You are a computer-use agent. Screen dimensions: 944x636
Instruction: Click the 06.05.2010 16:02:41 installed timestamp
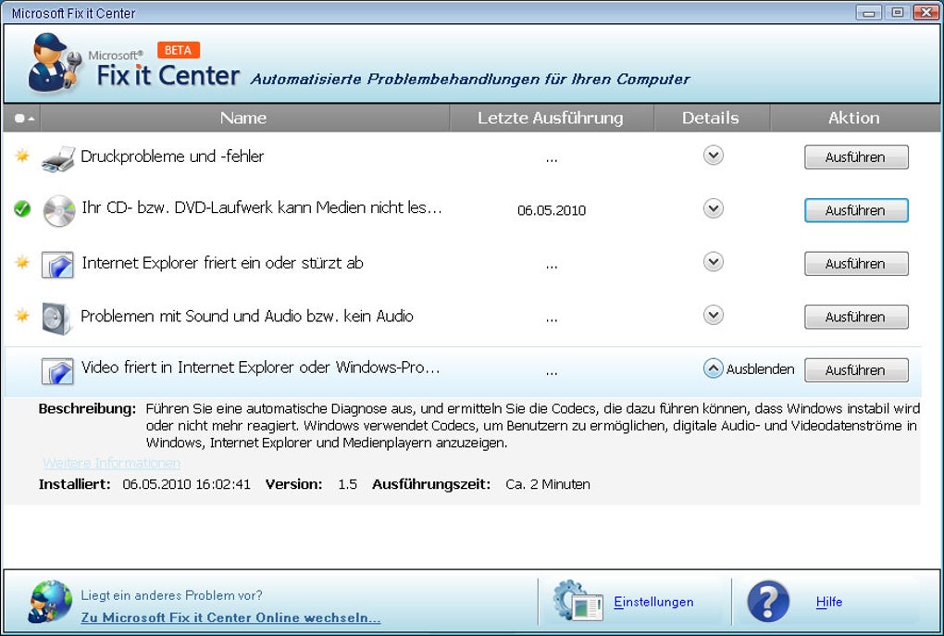click(x=187, y=484)
